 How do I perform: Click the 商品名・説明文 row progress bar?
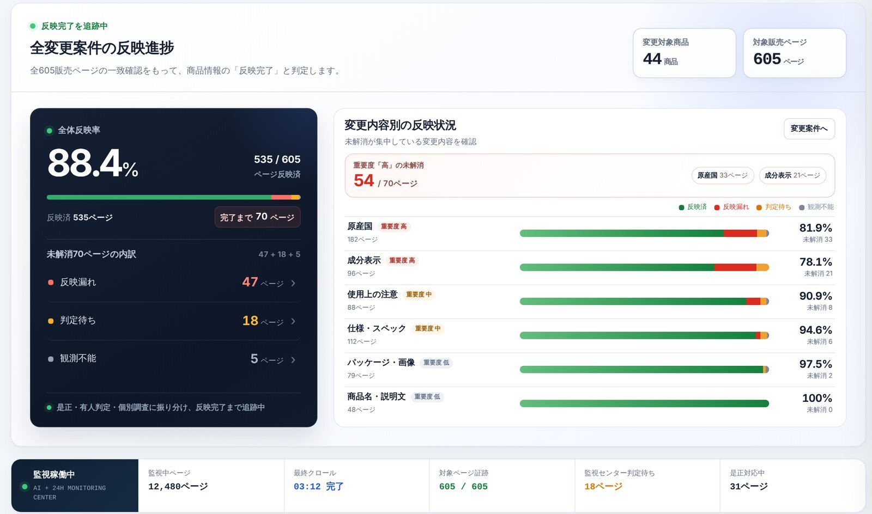(644, 403)
